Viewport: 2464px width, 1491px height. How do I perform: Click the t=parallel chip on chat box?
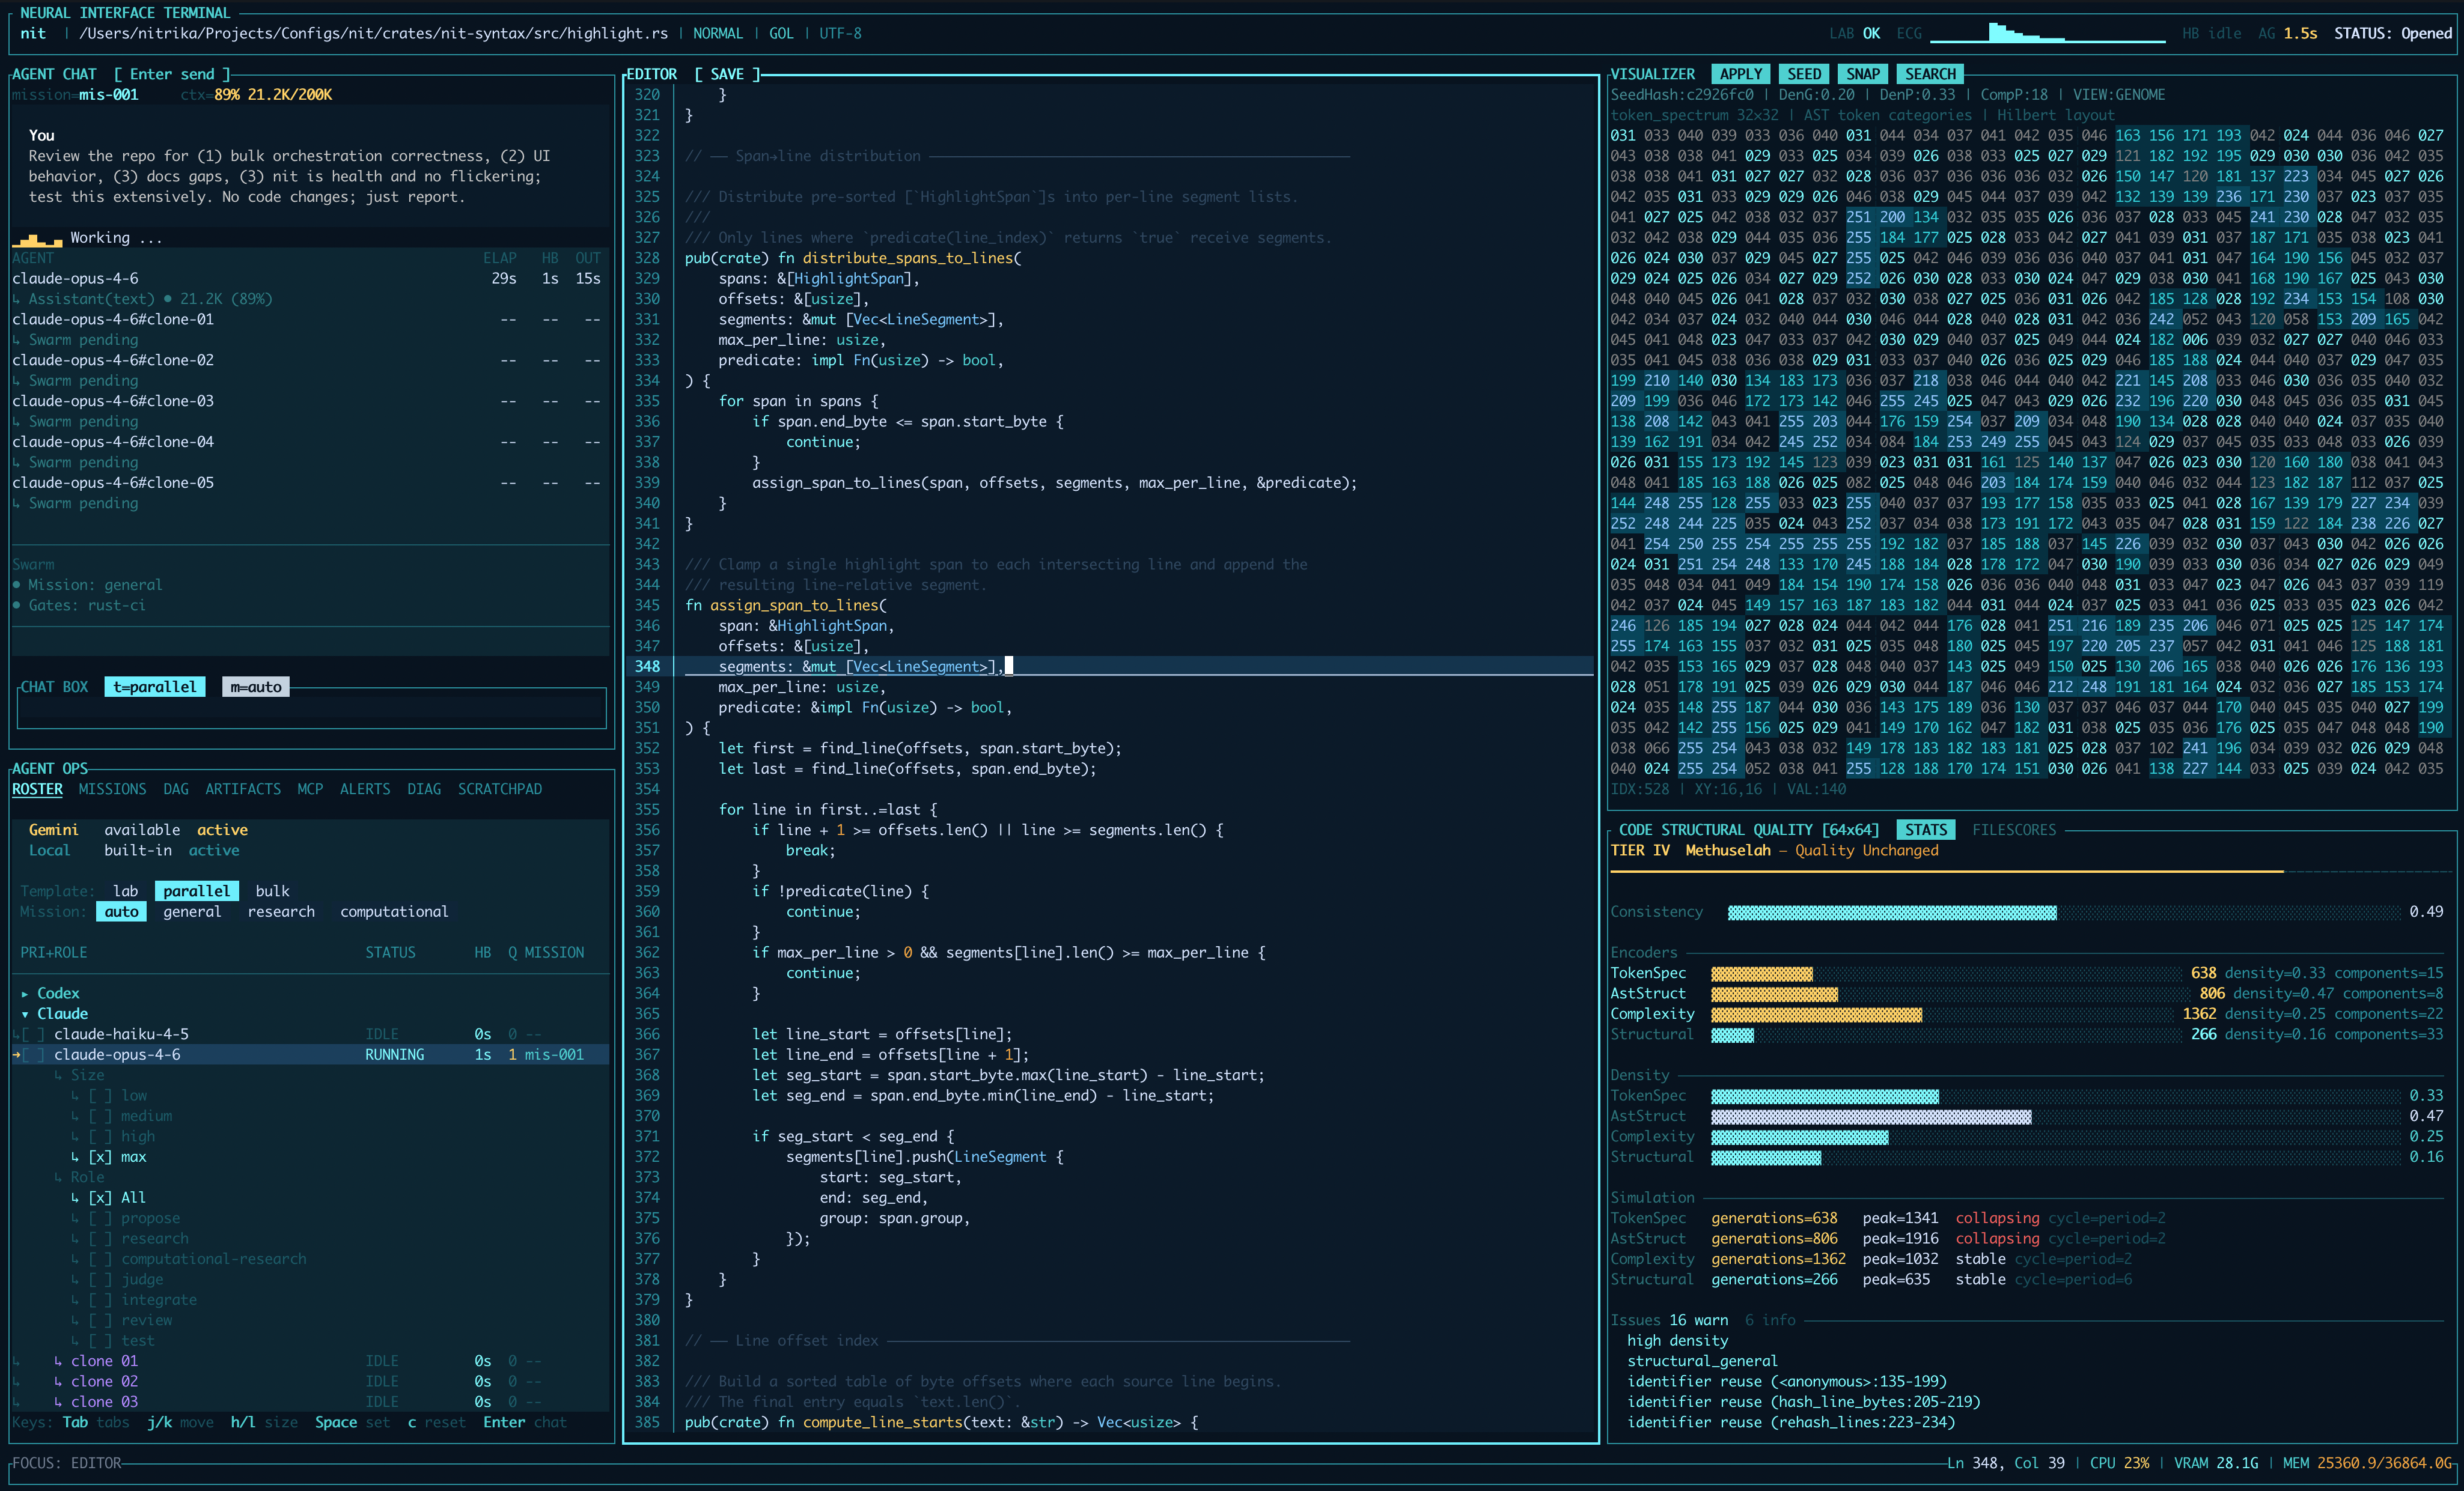tap(155, 687)
